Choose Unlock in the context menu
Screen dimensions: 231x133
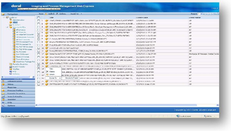(x=53, y=74)
